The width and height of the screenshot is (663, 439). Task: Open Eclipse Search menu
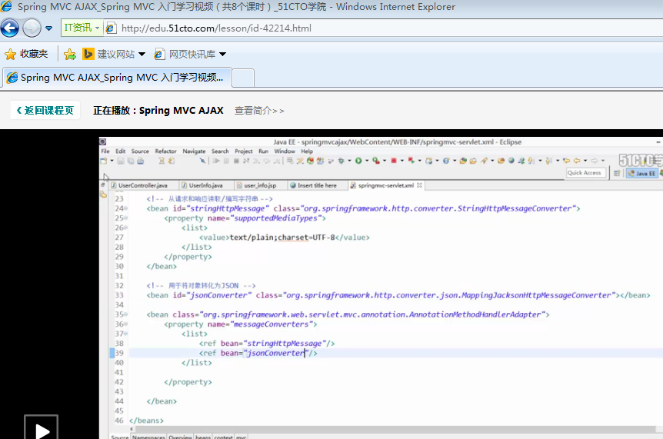[x=220, y=151]
